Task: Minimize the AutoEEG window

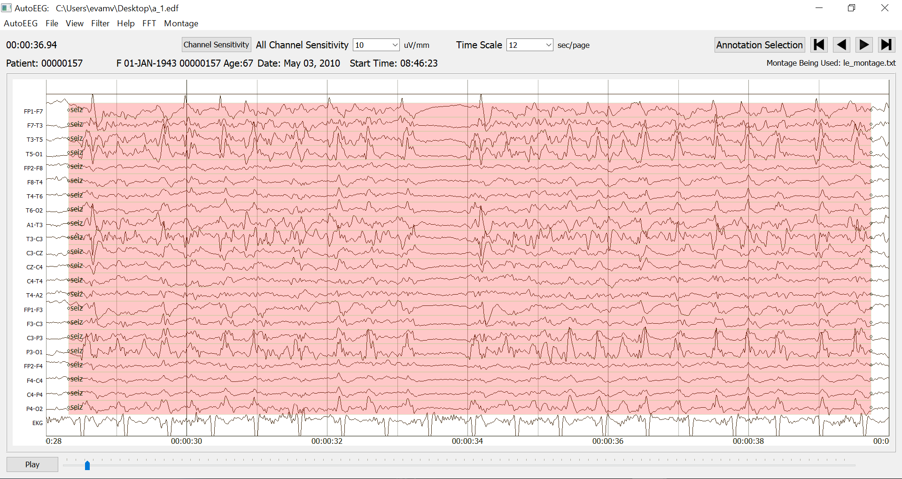Action: tap(819, 8)
